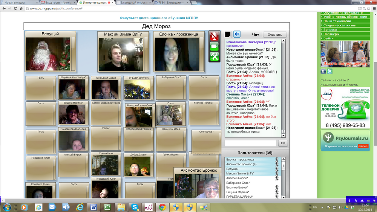377x212 pixels.
Task: Click the chat scrollbar up arrow
Action: click(x=283, y=41)
